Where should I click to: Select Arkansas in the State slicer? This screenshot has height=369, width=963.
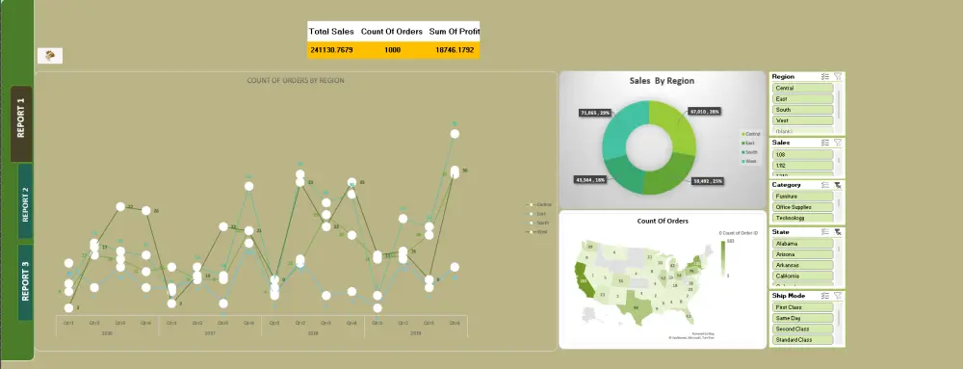(802, 265)
